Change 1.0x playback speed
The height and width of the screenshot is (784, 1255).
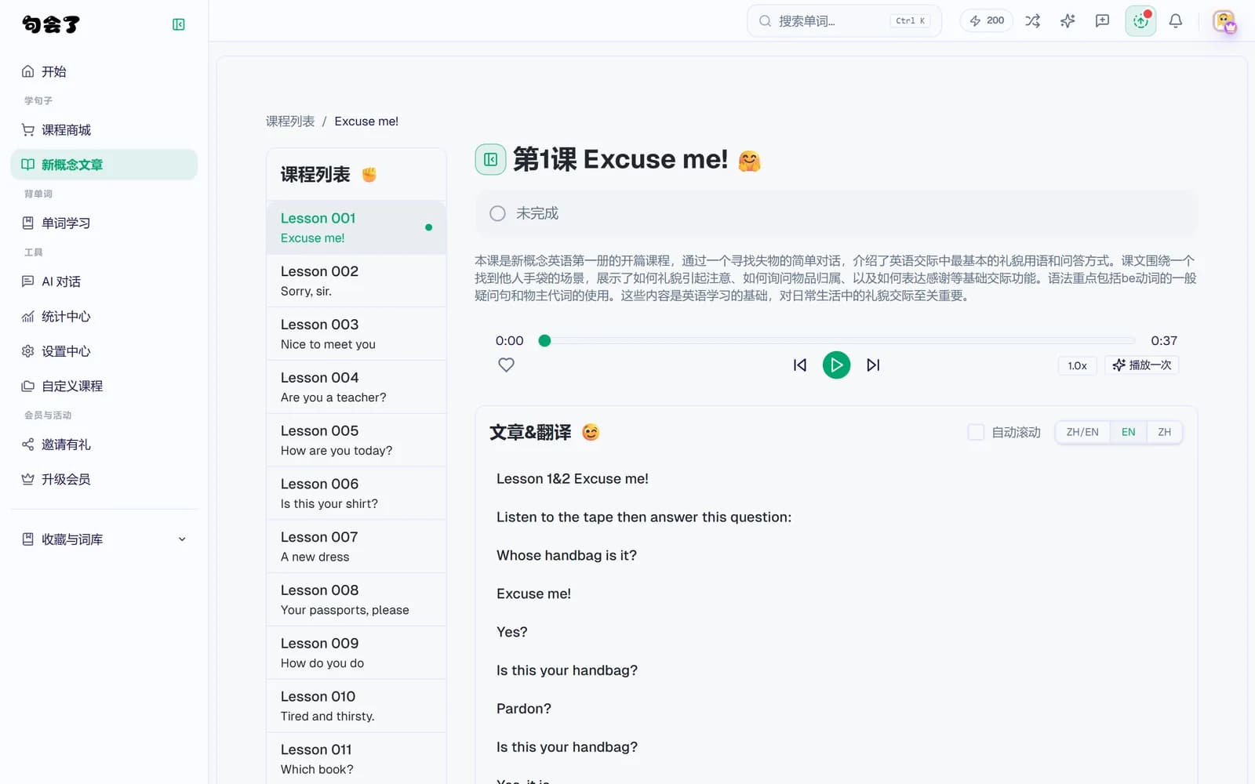pos(1077,365)
